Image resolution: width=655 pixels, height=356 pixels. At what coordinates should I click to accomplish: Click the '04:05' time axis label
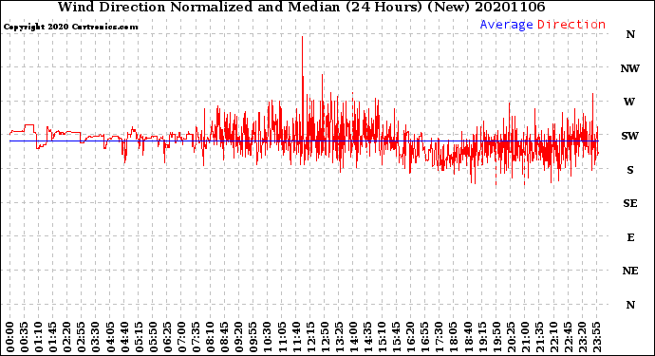[x=110, y=337]
